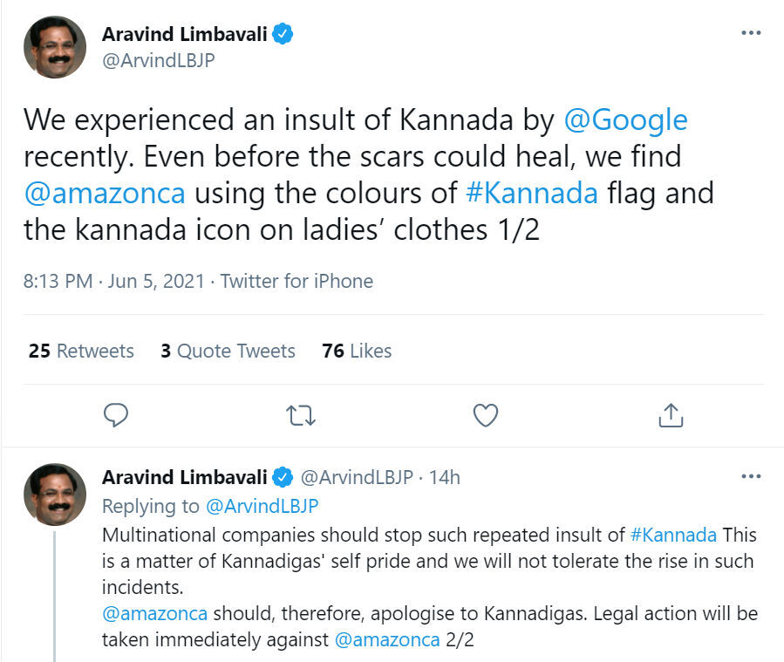Open #Kannada hashtag in main tweet
The image size is (784, 662).
point(532,192)
